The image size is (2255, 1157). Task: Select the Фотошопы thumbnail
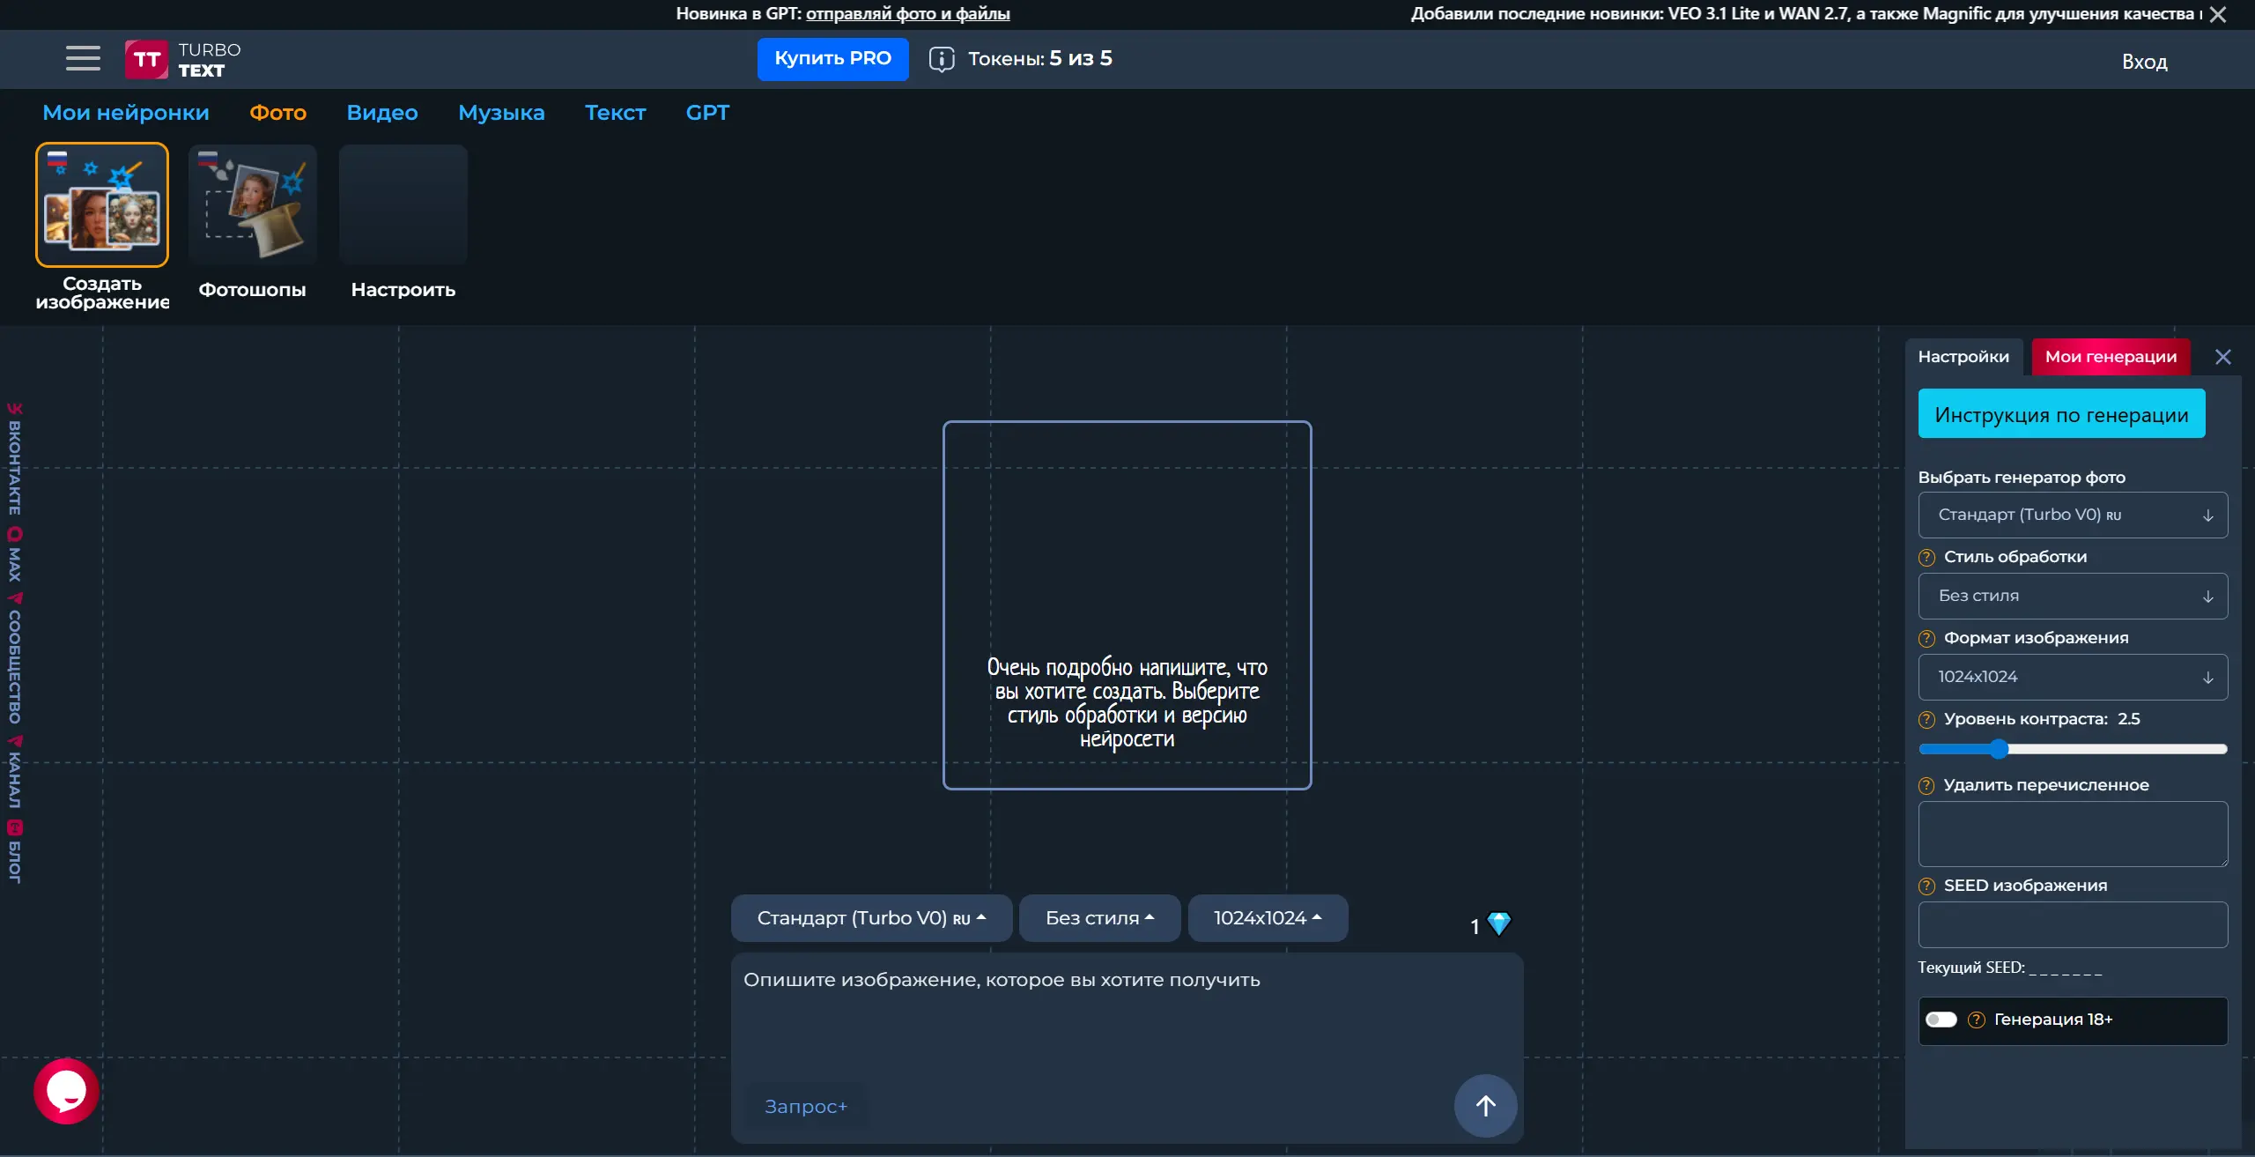[252, 205]
